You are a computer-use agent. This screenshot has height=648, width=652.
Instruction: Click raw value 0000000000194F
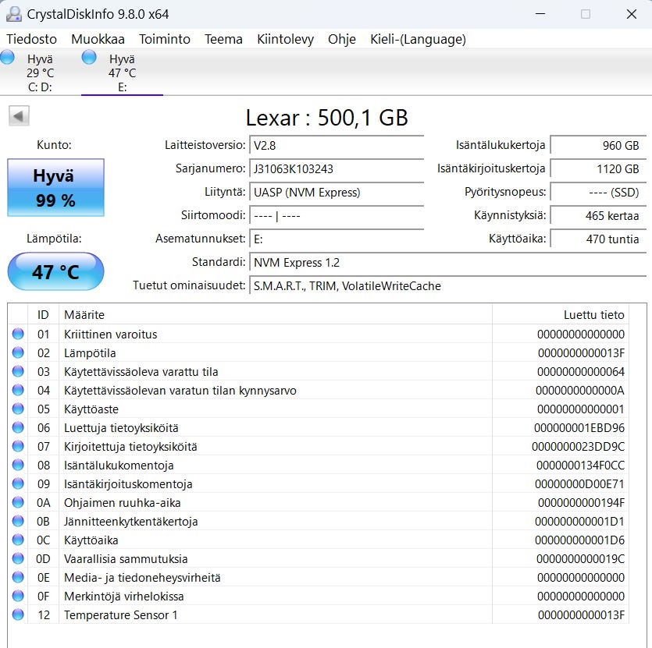pos(581,503)
